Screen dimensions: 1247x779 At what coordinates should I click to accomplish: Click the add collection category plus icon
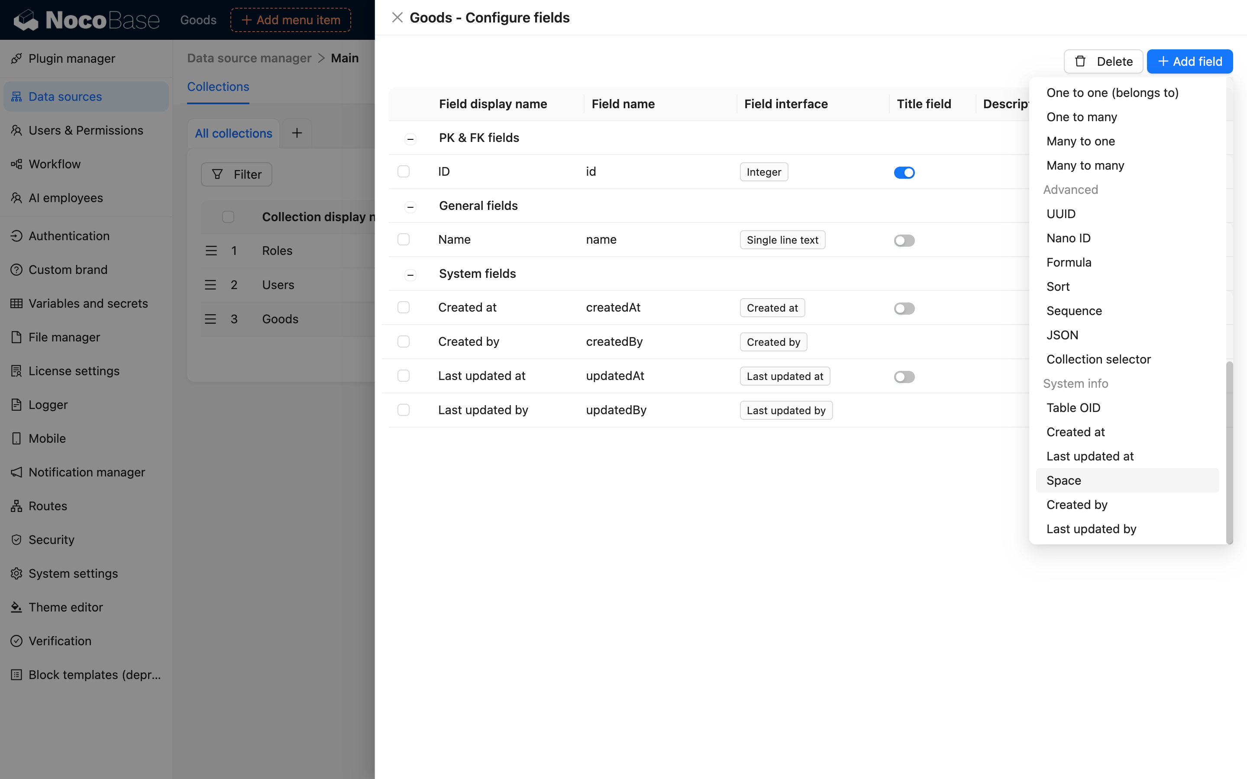[297, 133]
